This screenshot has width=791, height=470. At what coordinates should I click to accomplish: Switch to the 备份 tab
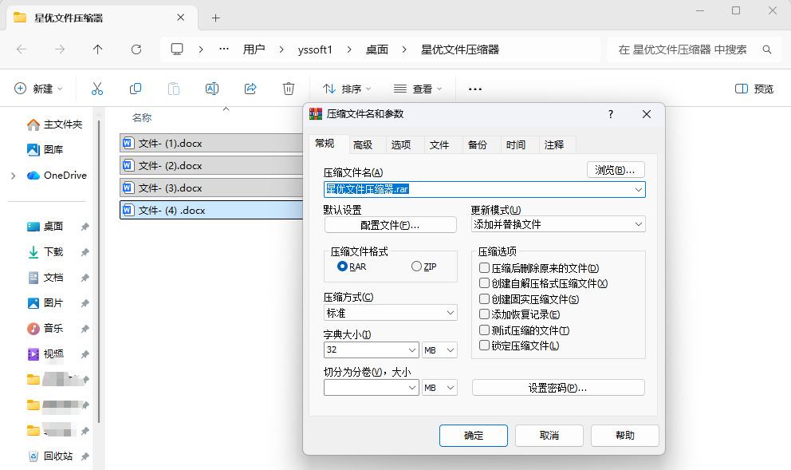coord(477,145)
